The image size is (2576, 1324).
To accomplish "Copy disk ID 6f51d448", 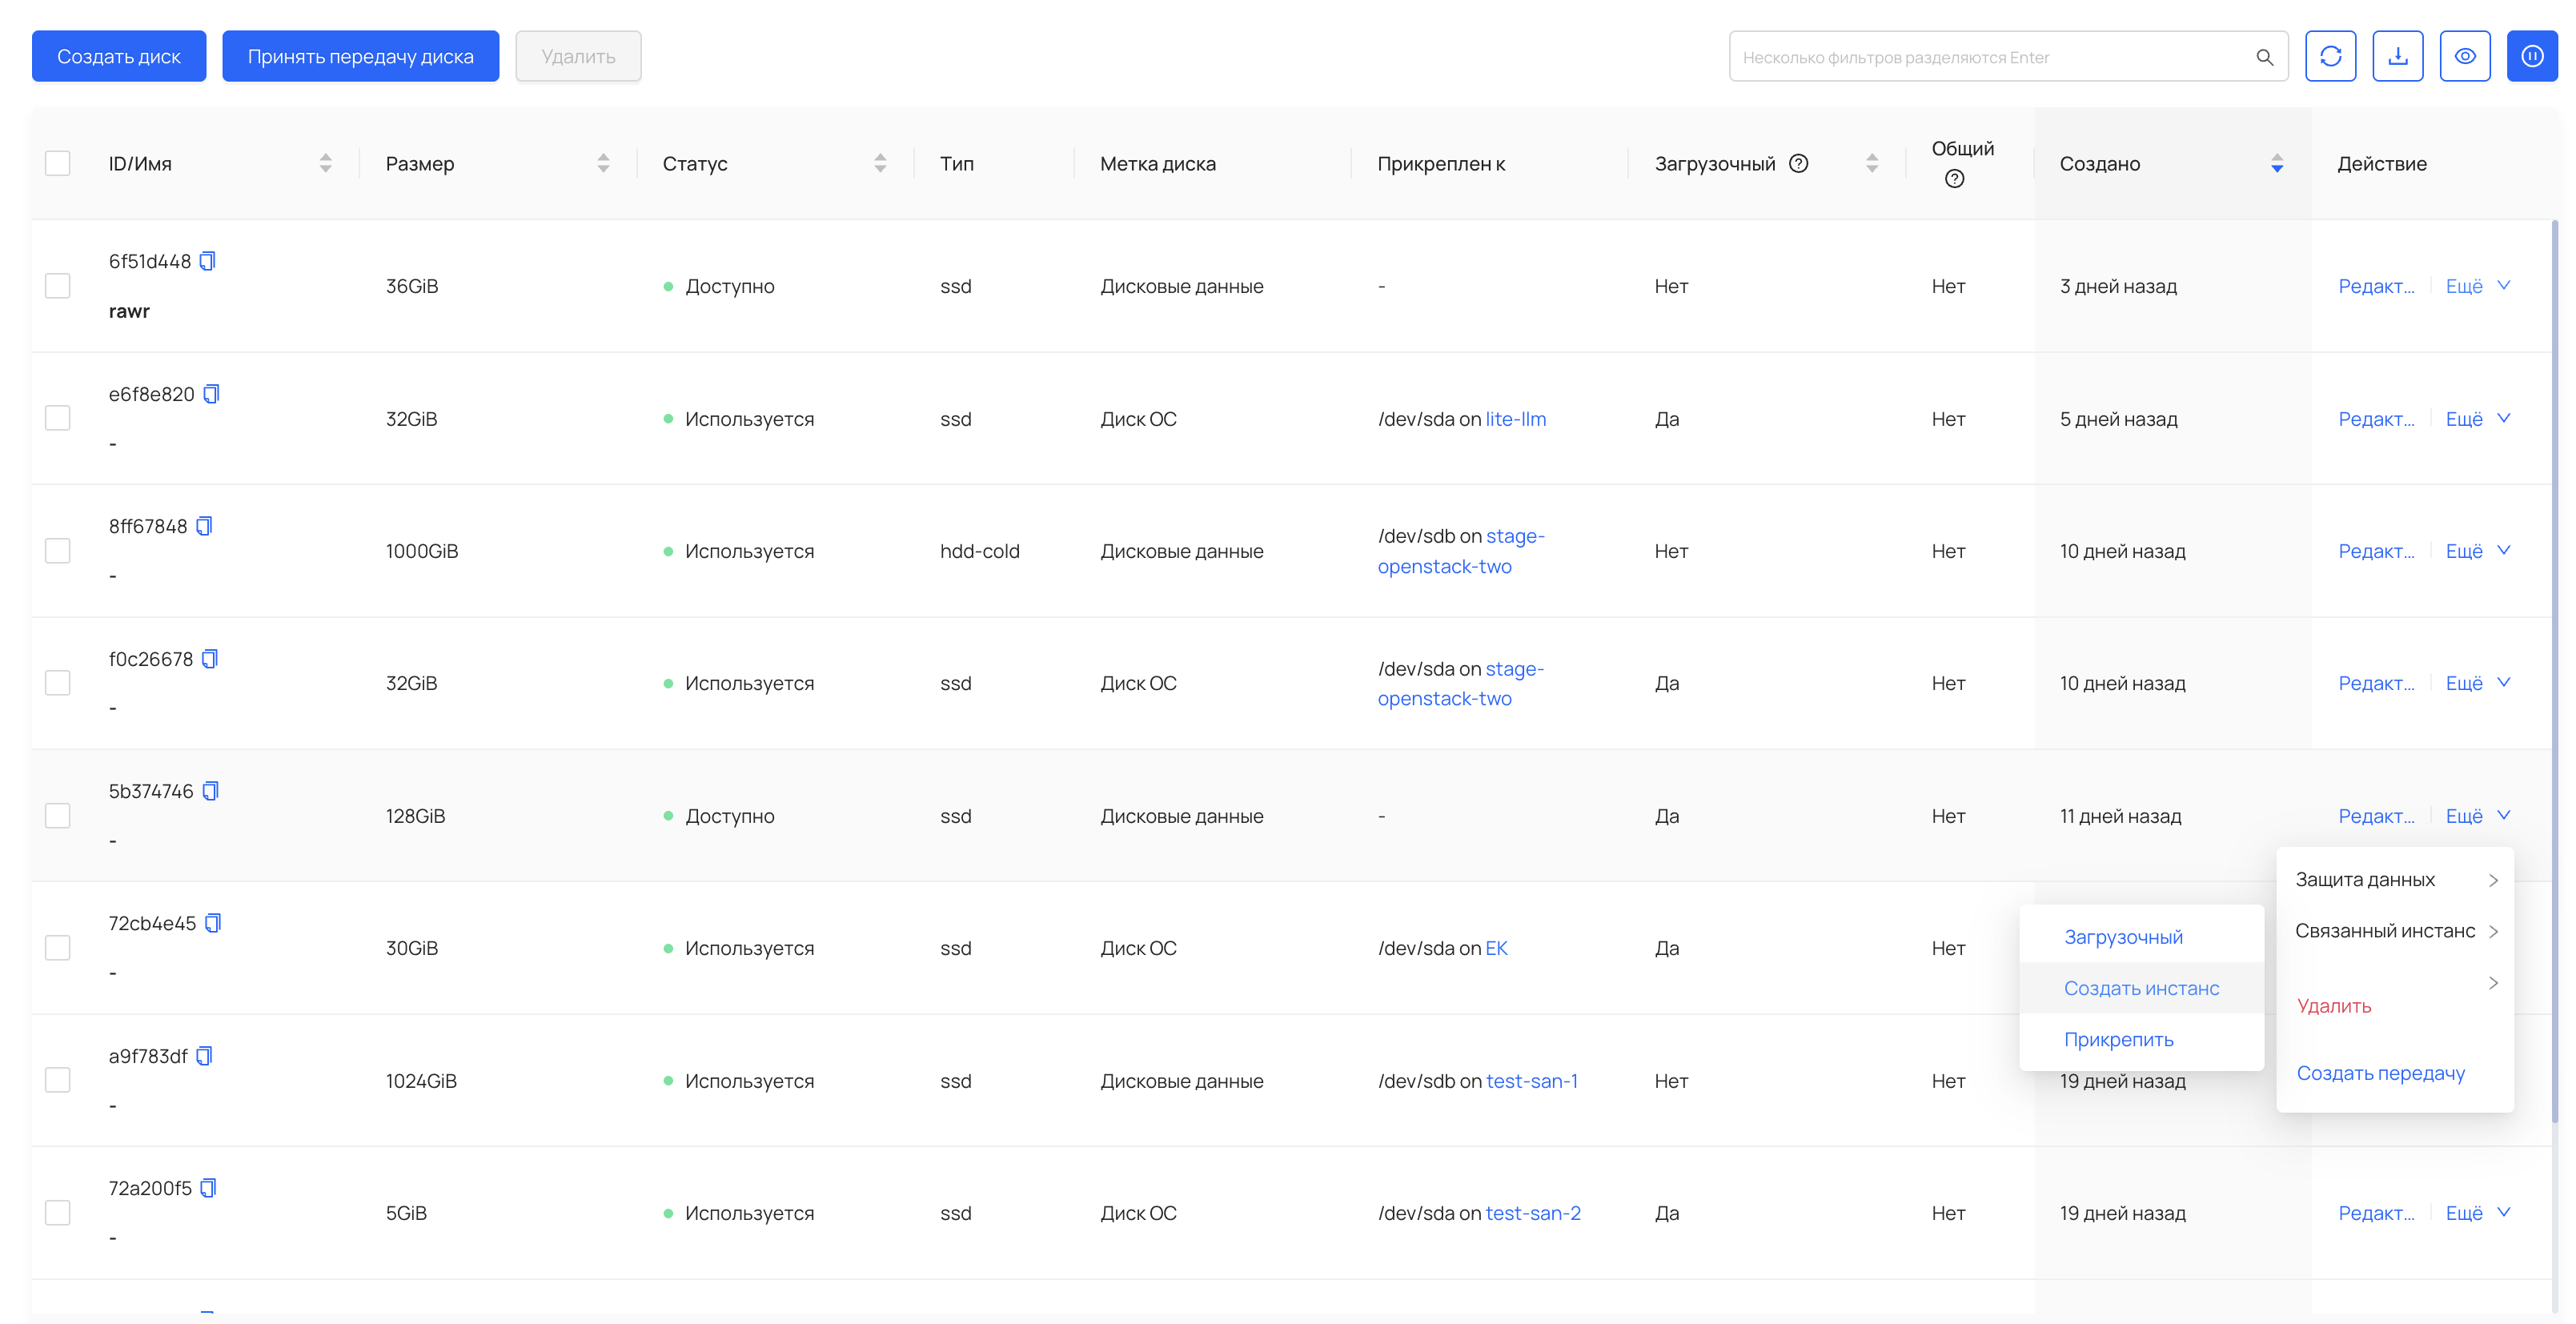I will [207, 261].
